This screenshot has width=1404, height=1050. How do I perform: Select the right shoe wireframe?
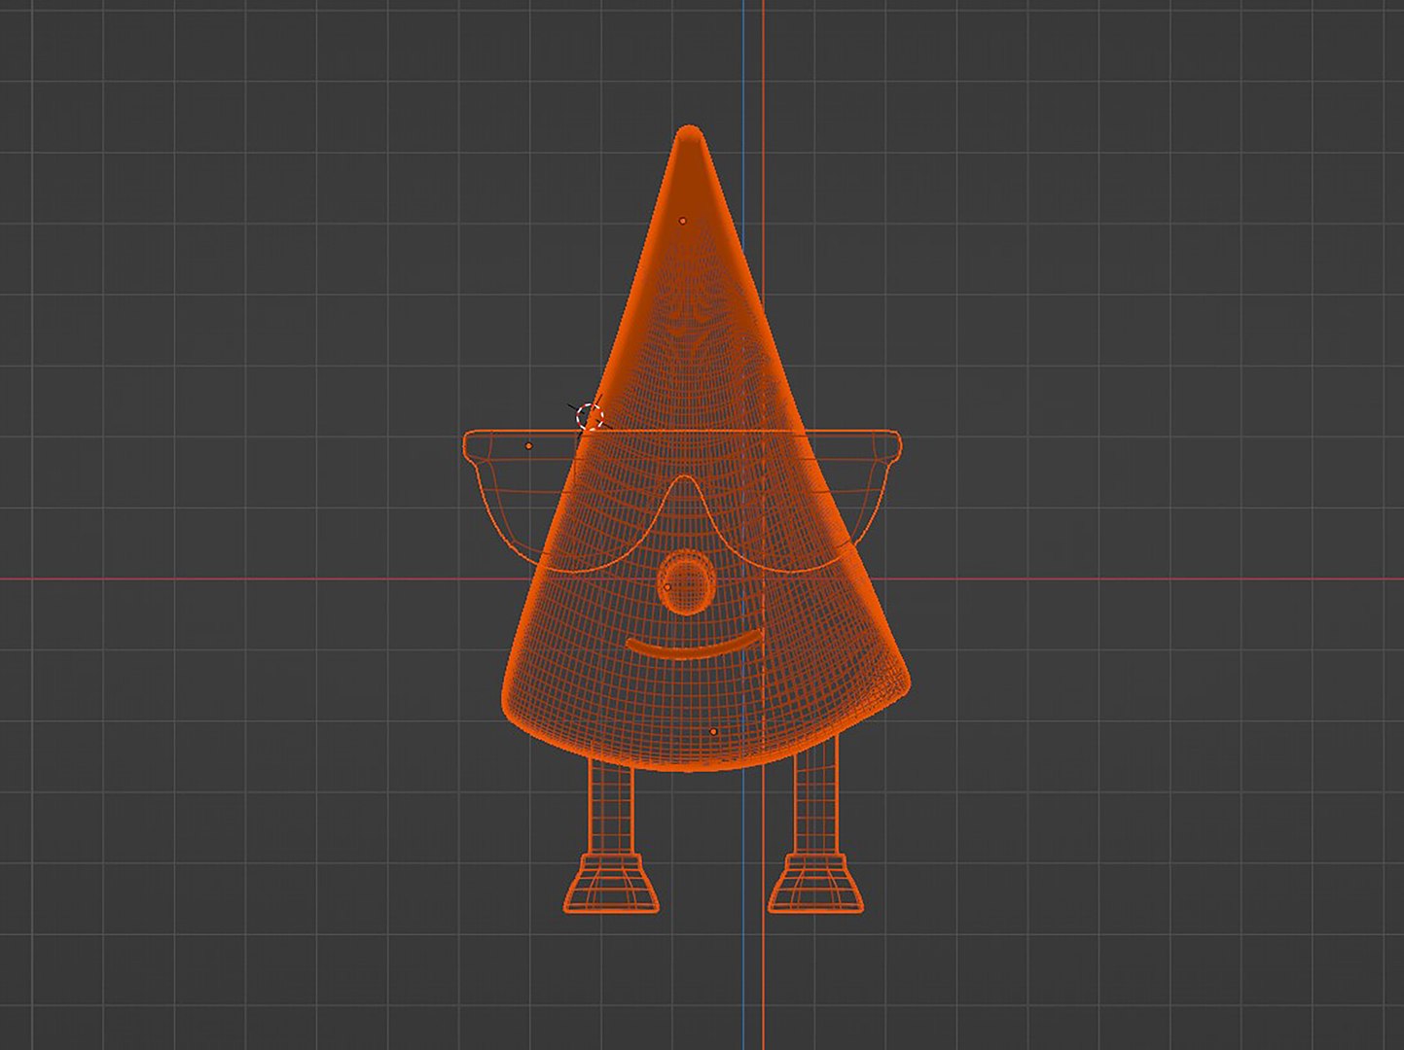point(815,883)
